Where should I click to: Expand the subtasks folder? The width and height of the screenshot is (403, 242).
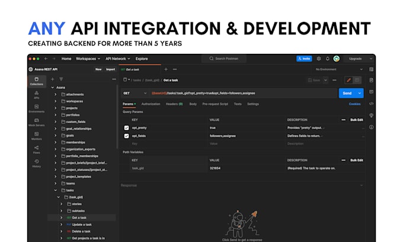click(x=62, y=211)
